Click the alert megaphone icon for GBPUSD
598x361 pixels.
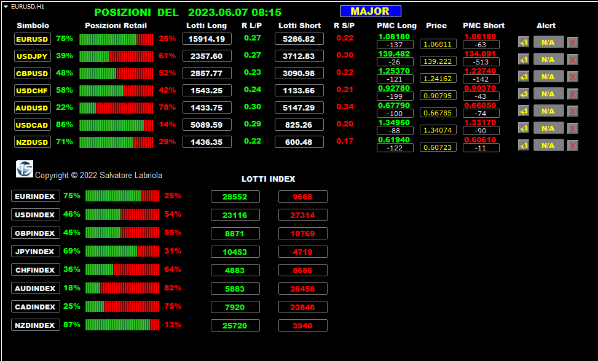[524, 77]
